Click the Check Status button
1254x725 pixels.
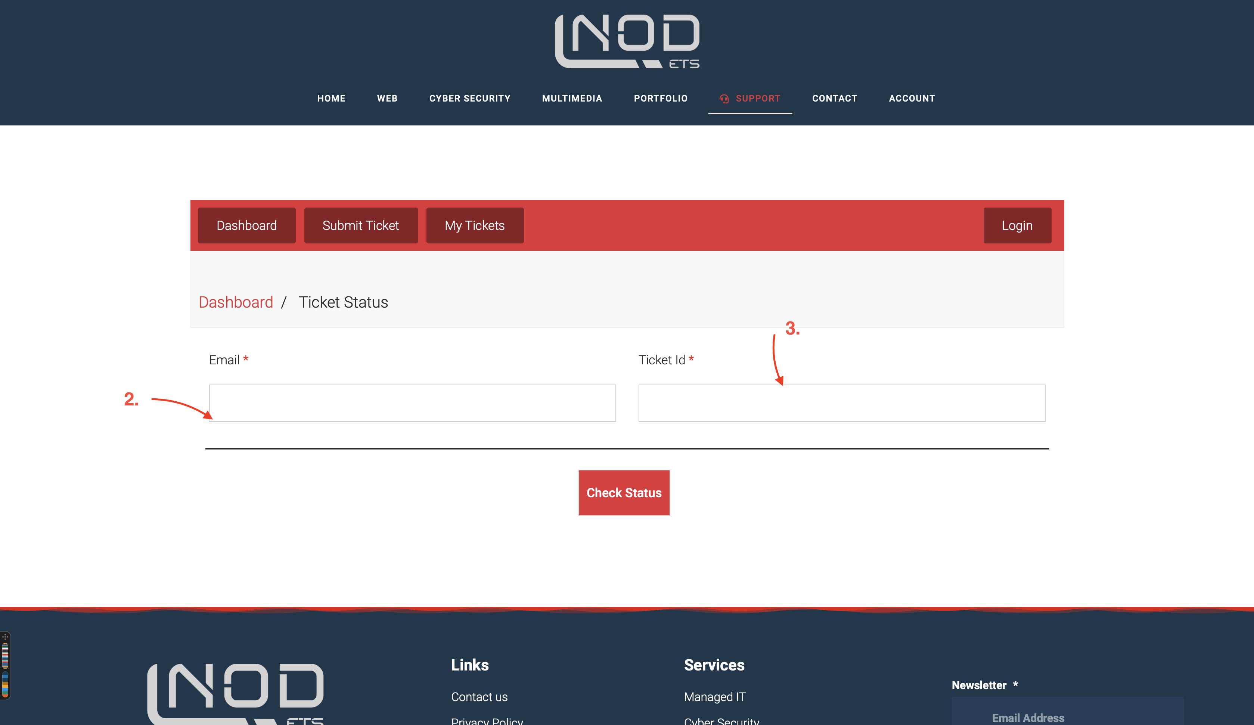point(624,493)
